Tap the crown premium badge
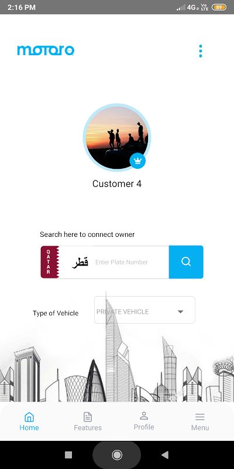This screenshot has width=234, height=469. tap(137, 161)
